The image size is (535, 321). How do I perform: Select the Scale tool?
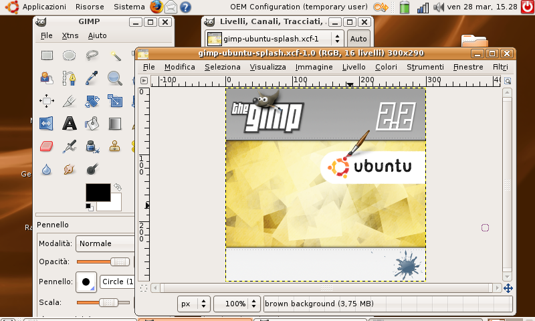[x=115, y=101]
